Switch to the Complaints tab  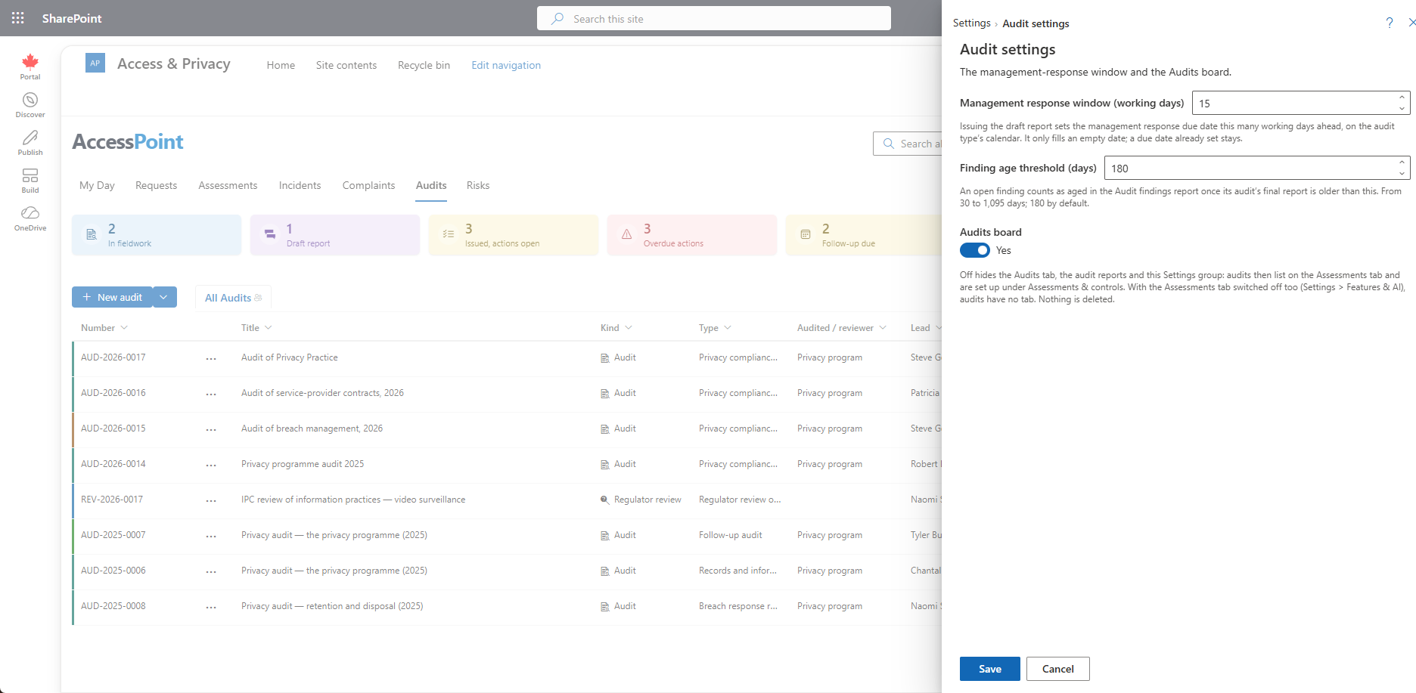[368, 185]
